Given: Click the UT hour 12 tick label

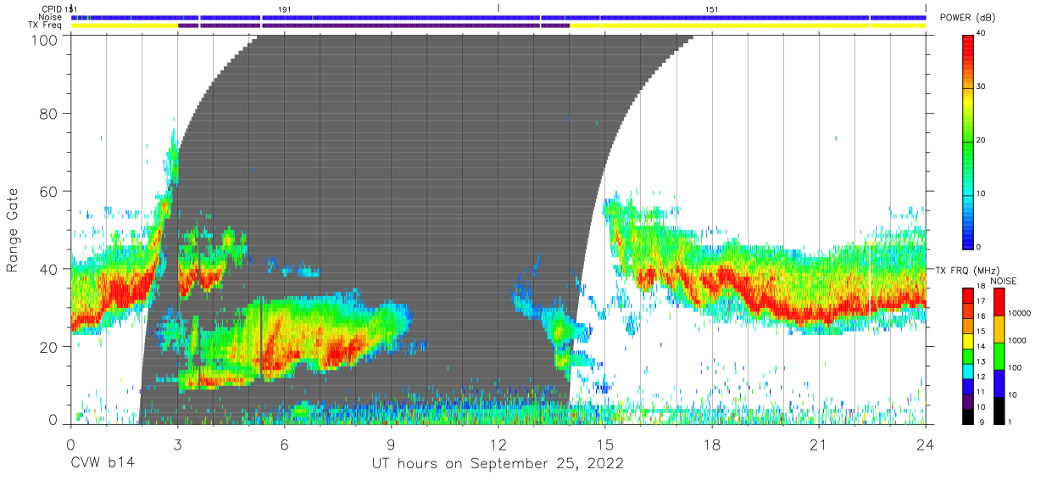Looking at the screenshot, I should pyautogui.click(x=498, y=443).
